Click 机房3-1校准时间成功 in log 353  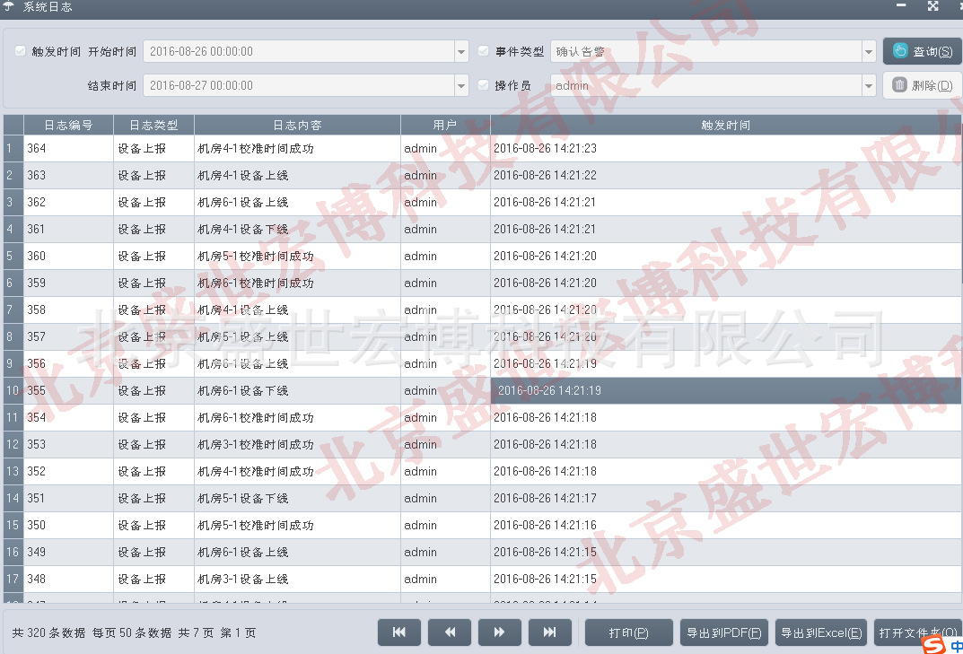pos(256,445)
